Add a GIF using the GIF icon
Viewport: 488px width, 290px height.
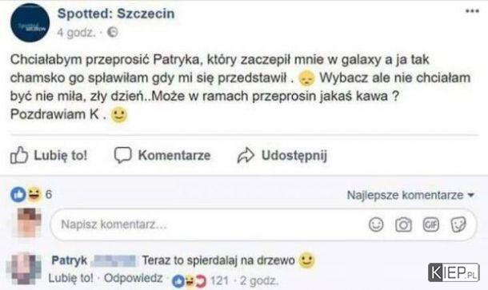430,224
